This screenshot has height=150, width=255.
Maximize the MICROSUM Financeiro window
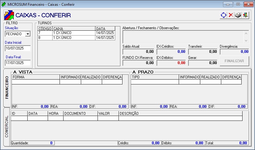click(x=238, y=4)
